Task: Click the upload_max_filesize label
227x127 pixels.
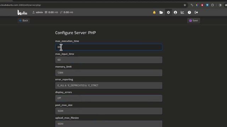Action: click(x=67, y=118)
